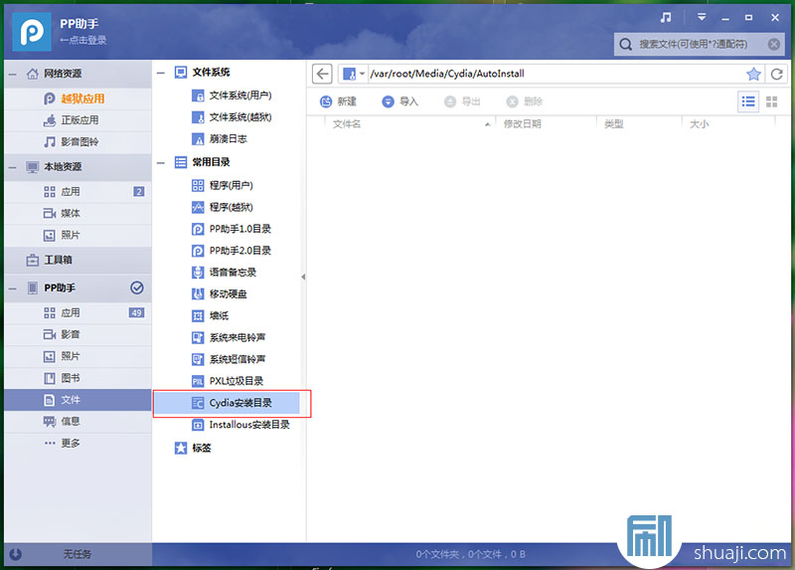This screenshot has height=570, width=795.
Task: Open device 图书 item
Action: coord(78,378)
